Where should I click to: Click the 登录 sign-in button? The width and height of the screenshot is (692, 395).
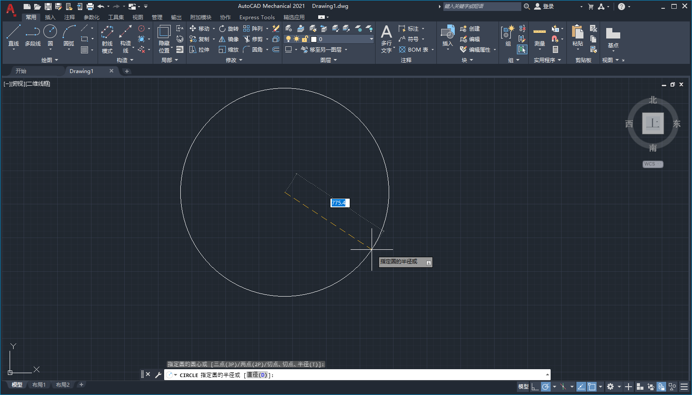tap(544, 6)
